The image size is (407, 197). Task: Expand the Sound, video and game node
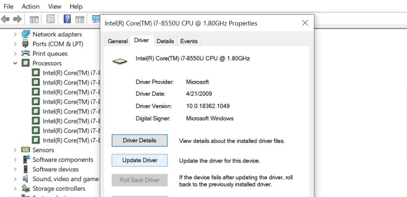point(16,179)
